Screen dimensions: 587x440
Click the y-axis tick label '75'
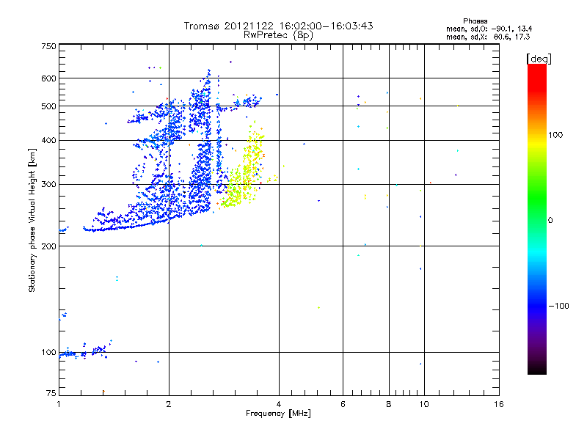51,393
